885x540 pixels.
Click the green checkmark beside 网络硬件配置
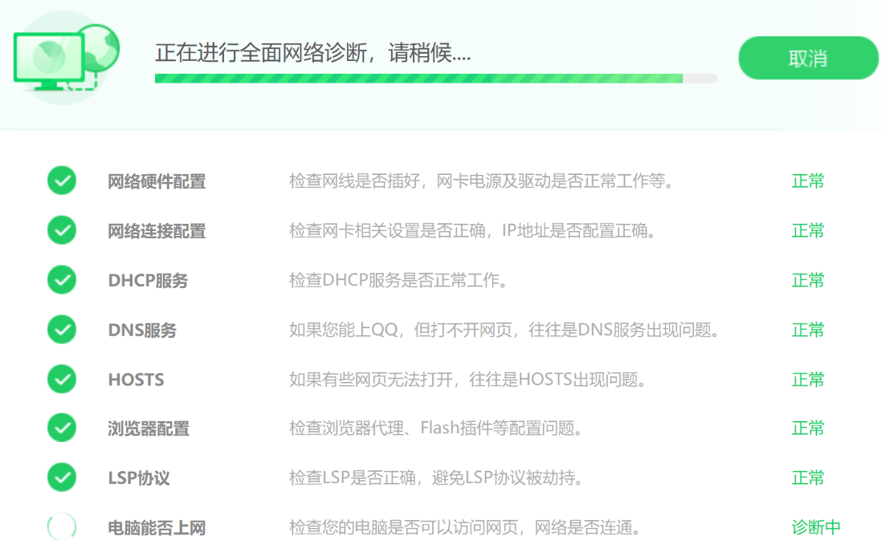pyautogui.click(x=62, y=181)
